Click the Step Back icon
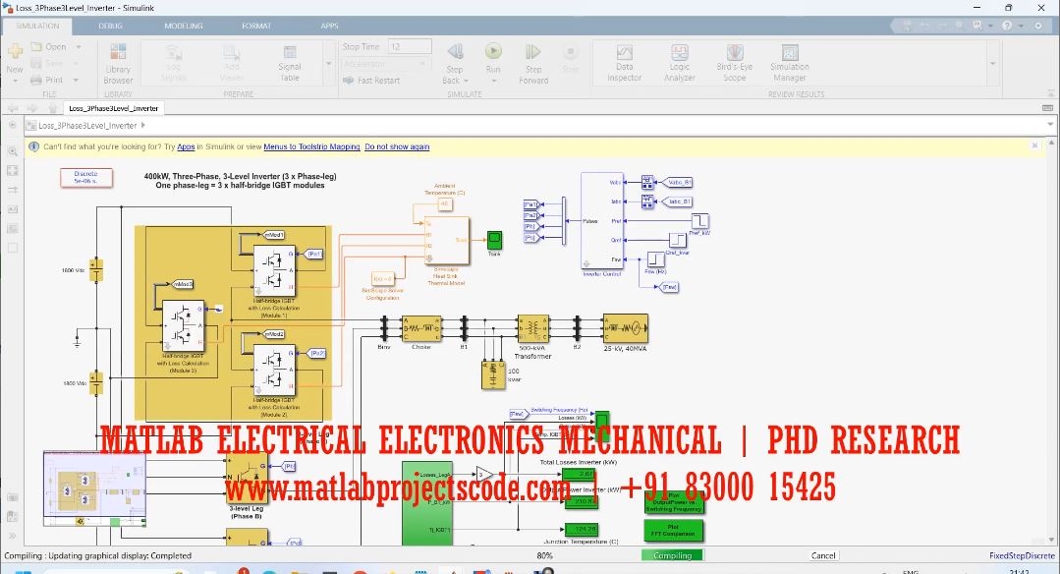Image resolution: width=1060 pixels, height=574 pixels. point(454,61)
